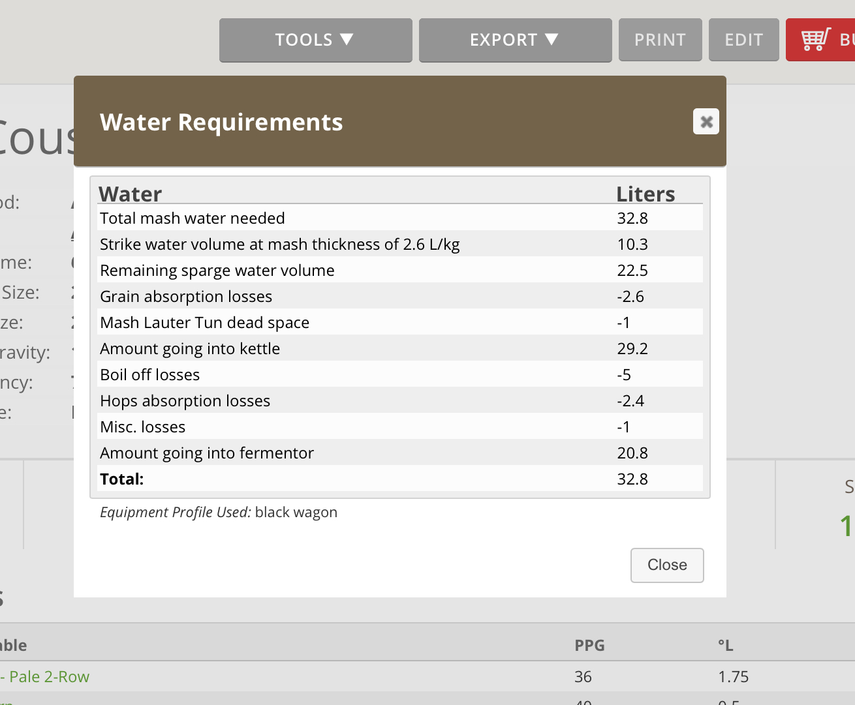The width and height of the screenshot is (855, 705).
Task: Expand the EXPORT dropdown menu
Action: pos(515,40)
